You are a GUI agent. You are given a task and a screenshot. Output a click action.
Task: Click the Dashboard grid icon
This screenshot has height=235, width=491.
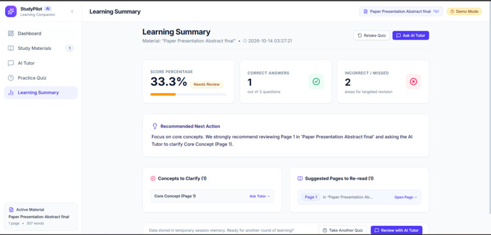(11, 33)
